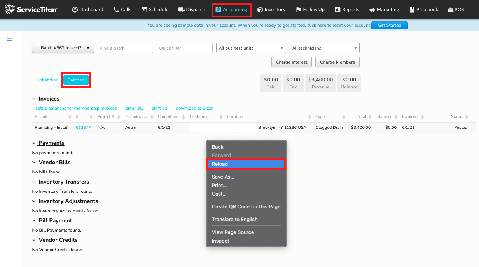This screenshot has height=267, width=479.
Task: Choose View Page Source
Action: 246,232
